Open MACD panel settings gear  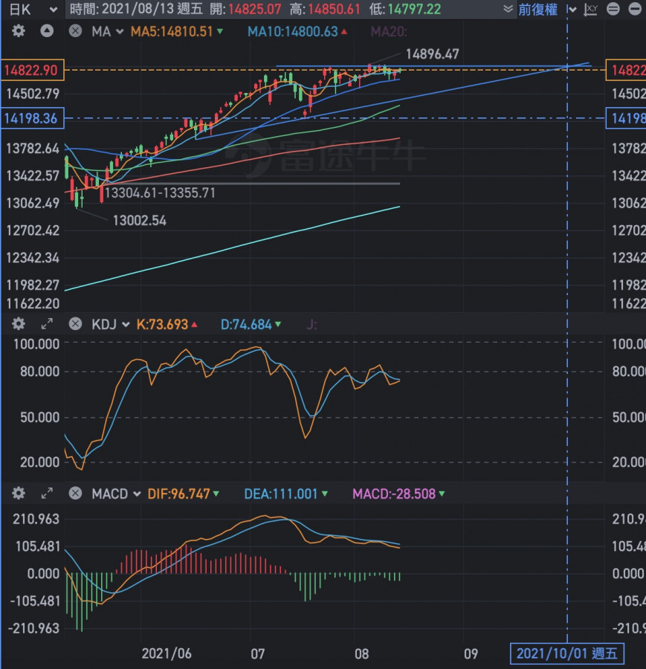point(19,494)
